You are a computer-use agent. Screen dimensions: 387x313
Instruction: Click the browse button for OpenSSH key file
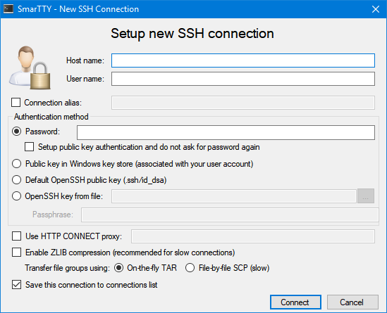click(366, 196)
